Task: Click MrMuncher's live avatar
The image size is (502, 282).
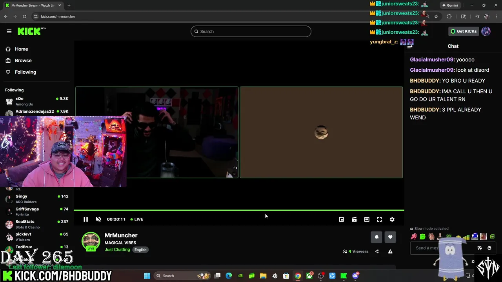Action: (91, 242)
